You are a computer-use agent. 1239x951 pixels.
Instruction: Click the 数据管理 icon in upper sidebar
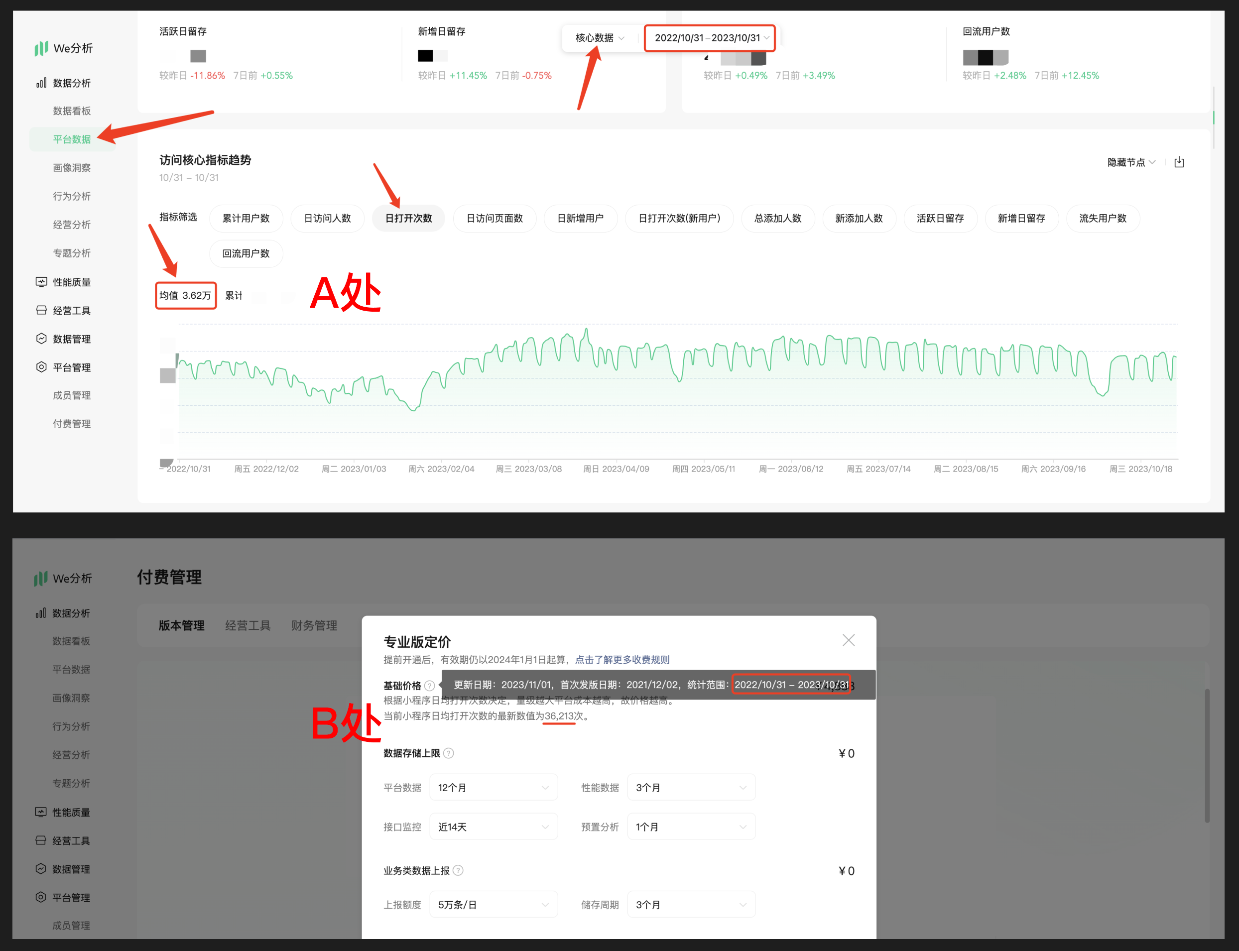tap(41, 339)
